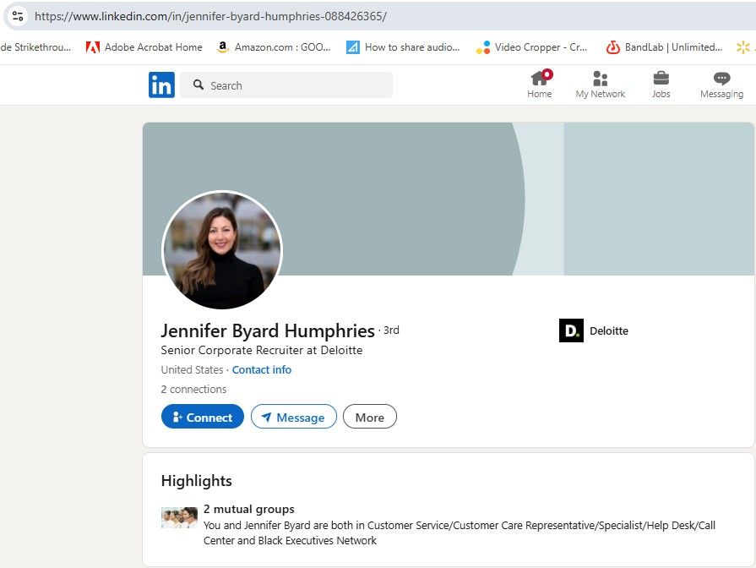Open BandLab bookmark

pos(664,47)
